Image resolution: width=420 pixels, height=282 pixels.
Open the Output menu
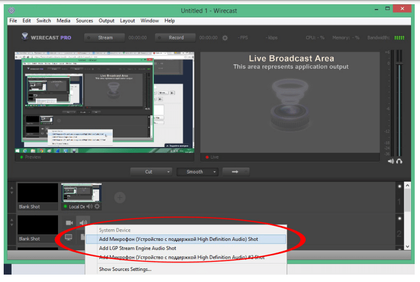pyautogui.click(x=106, y=21)
